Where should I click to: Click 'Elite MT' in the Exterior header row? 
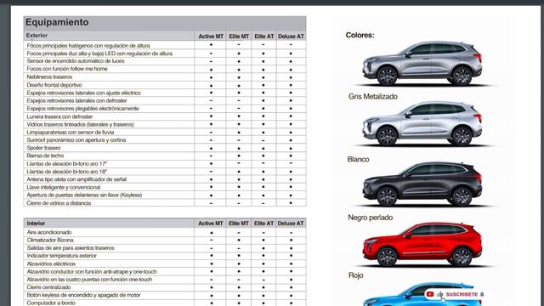tap(239, 37)
